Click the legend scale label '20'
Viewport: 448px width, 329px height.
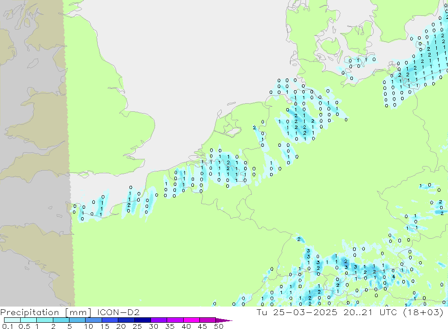click(121, 326)
